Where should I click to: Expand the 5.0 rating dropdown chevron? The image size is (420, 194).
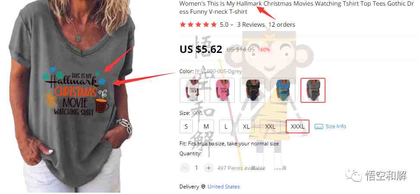232,25
